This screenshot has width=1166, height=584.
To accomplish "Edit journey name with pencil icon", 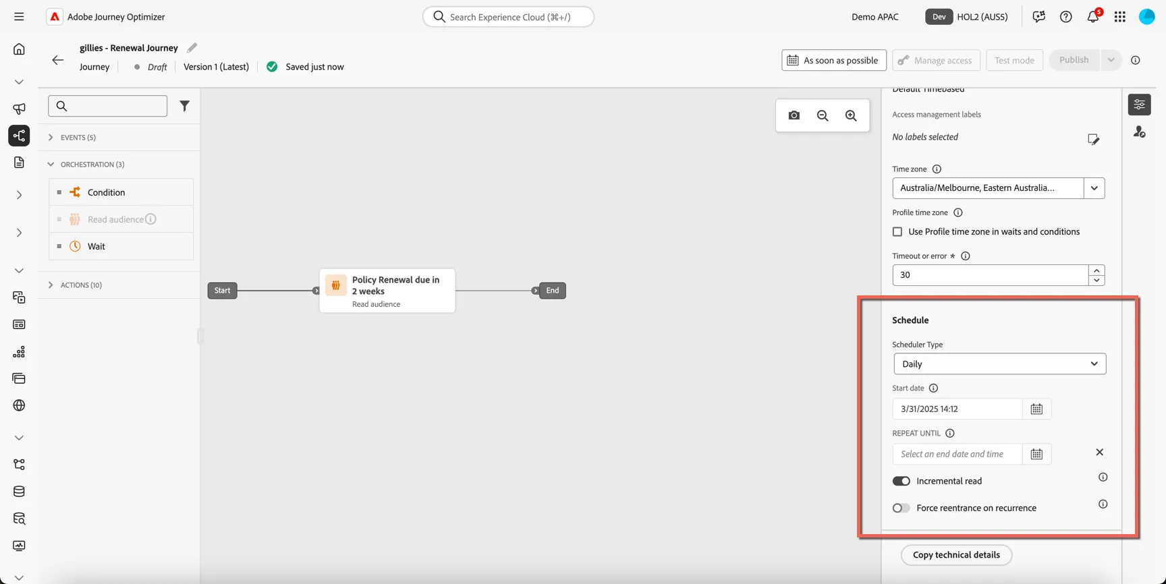I will tap(192, 47).
